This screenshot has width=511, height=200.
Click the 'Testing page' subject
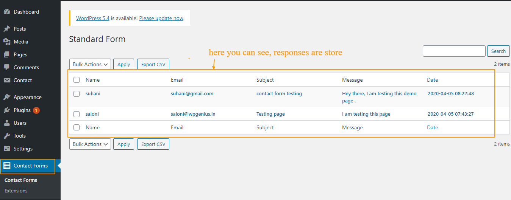click(270, 114)
